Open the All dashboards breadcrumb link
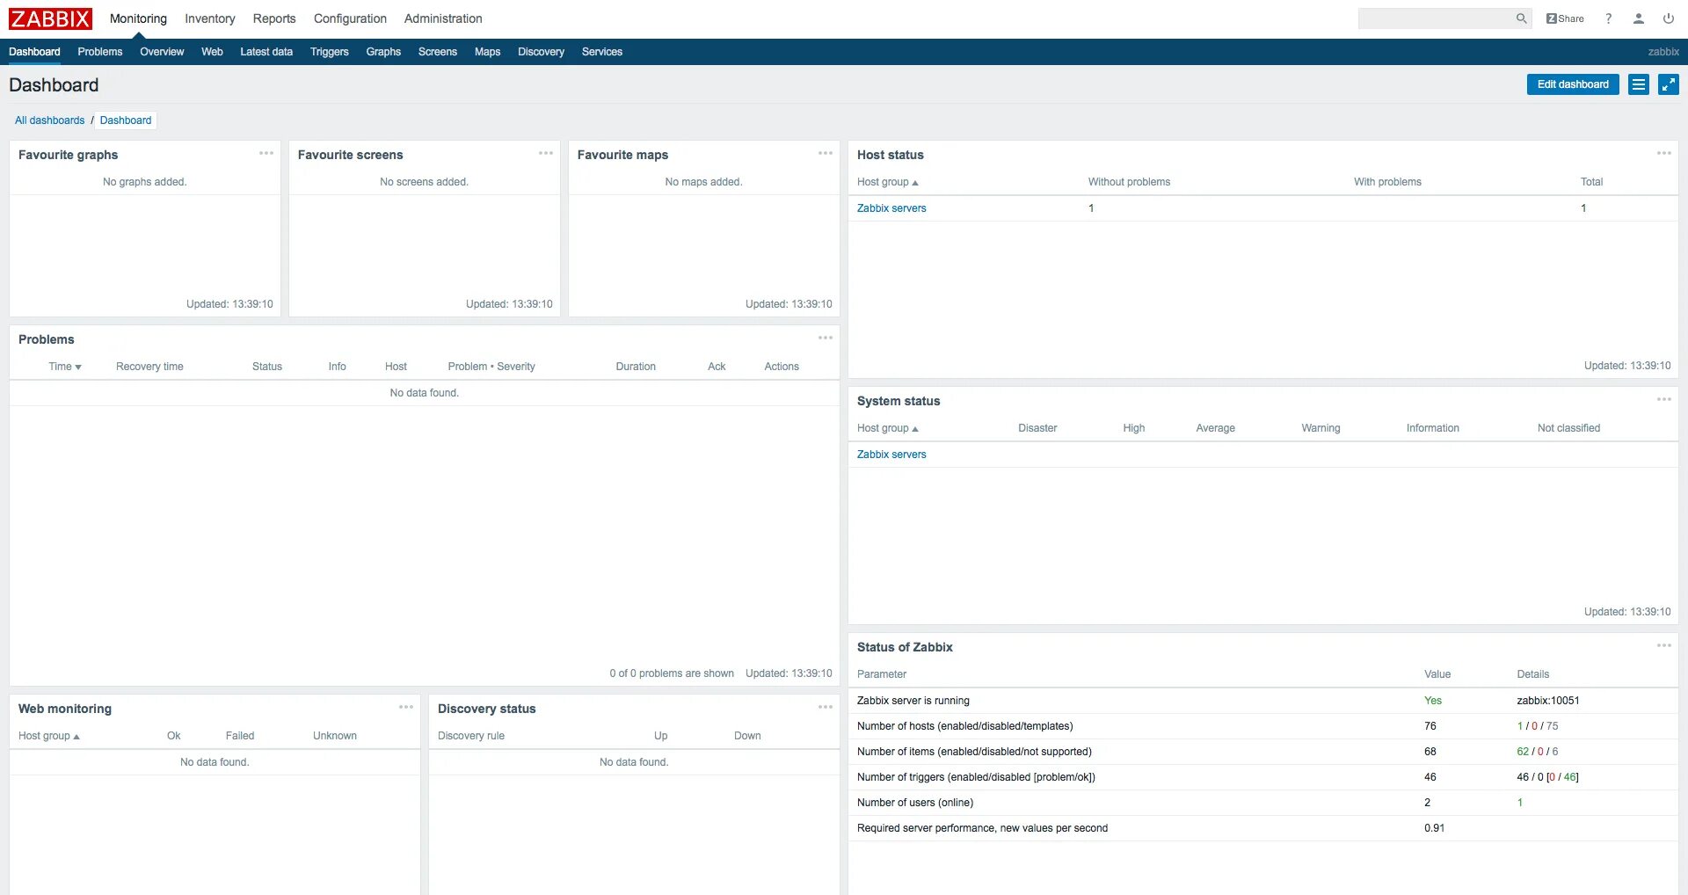 click(50, 120)
